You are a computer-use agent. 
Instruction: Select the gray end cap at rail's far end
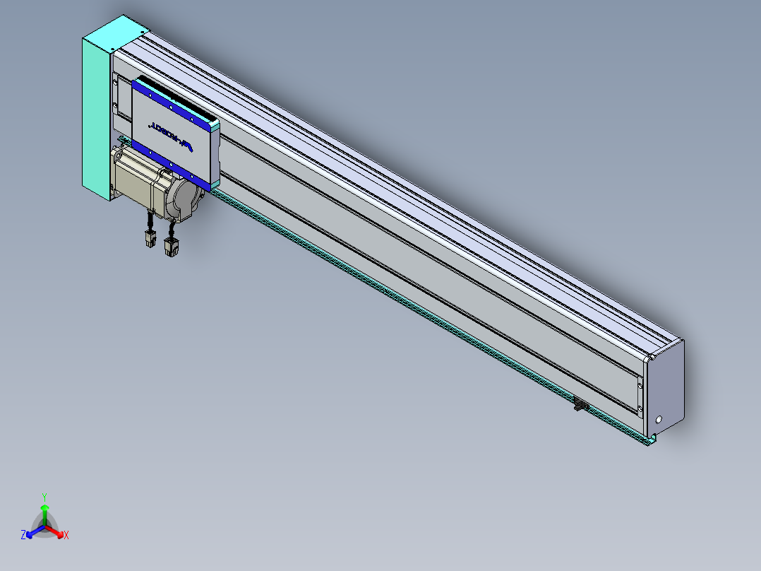tap(666, 389)
